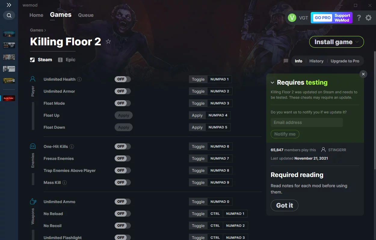Open the fifth game thumbnail in sidebar
This screenshot has width=376, height=240.
9,80
